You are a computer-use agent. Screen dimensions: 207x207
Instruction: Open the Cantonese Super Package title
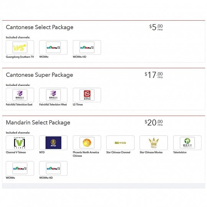click(39, 75)
